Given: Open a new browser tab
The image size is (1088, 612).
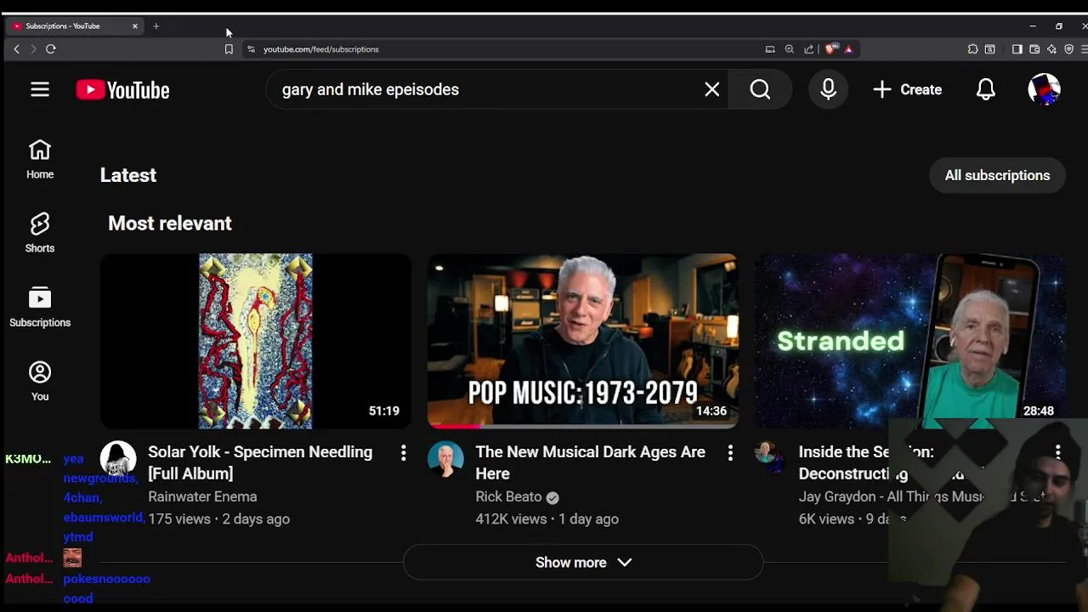Looking at the screenshot, I should click(156, 26).
